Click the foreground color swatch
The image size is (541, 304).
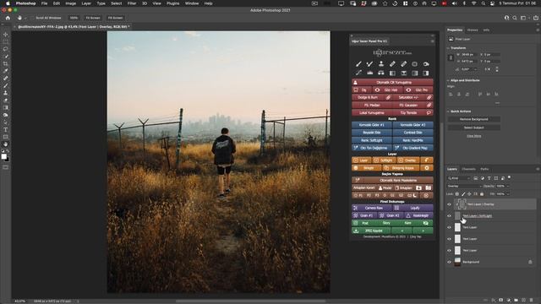(3, 156)
